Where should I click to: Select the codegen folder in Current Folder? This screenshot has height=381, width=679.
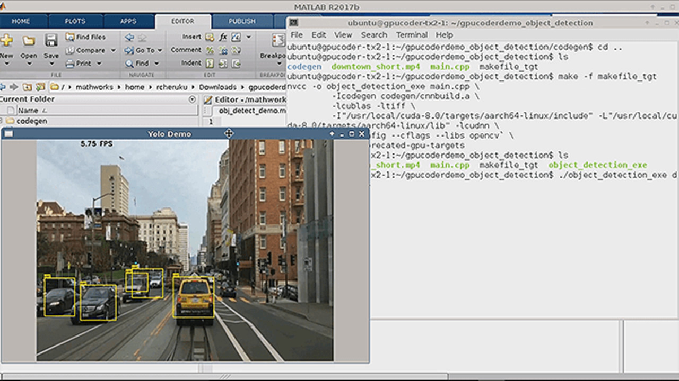point(31,121)
